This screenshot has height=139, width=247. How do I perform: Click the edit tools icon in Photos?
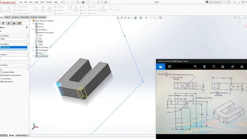(x=223, y=66)
